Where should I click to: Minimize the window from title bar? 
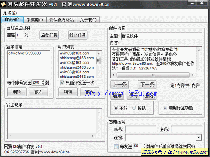click(x=192, y=3)
